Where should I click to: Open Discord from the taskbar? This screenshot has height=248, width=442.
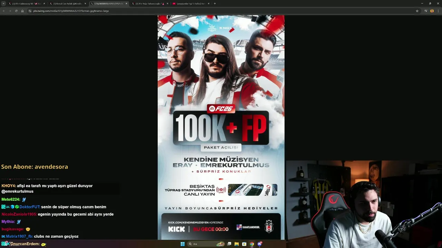pos(260,244)
